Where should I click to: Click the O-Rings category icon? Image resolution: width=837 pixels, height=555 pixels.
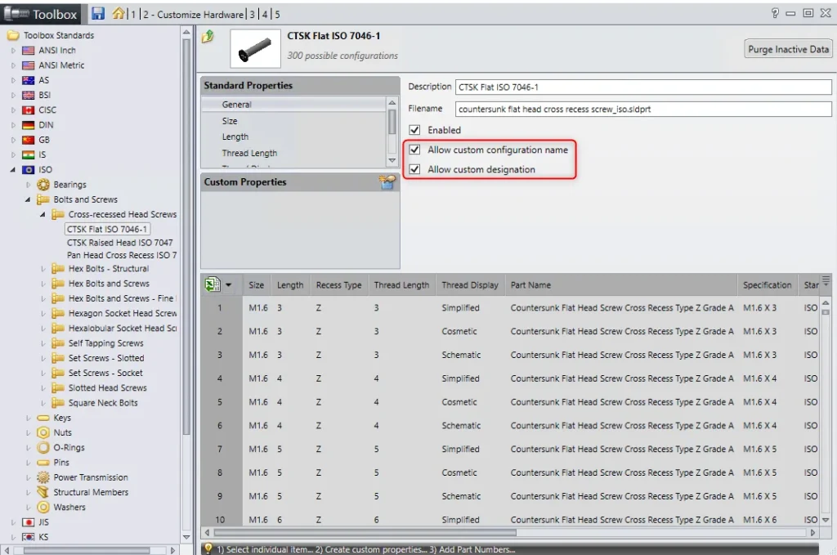pos(43,448)
